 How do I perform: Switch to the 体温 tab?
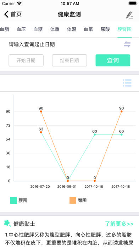coord(72,29)
